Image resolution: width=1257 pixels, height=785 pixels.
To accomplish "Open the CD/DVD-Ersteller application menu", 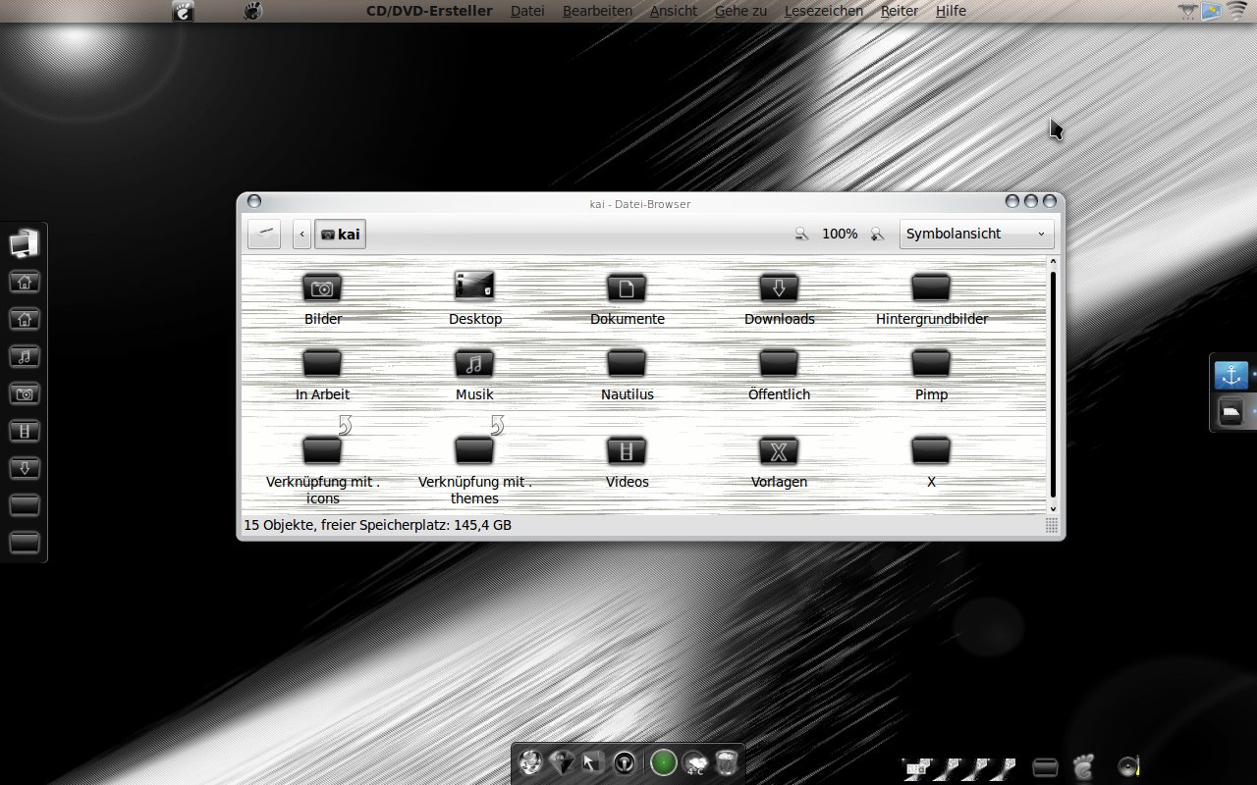I will tap(429, 11).
